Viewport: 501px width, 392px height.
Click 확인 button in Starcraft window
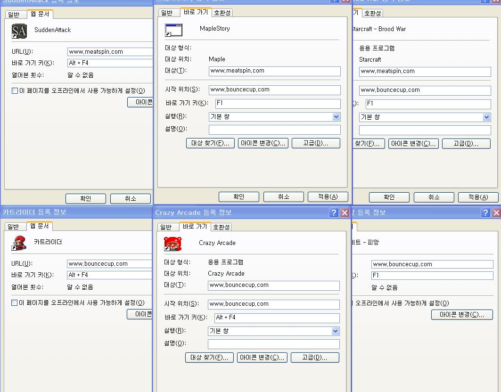click(x=389, y=197)
